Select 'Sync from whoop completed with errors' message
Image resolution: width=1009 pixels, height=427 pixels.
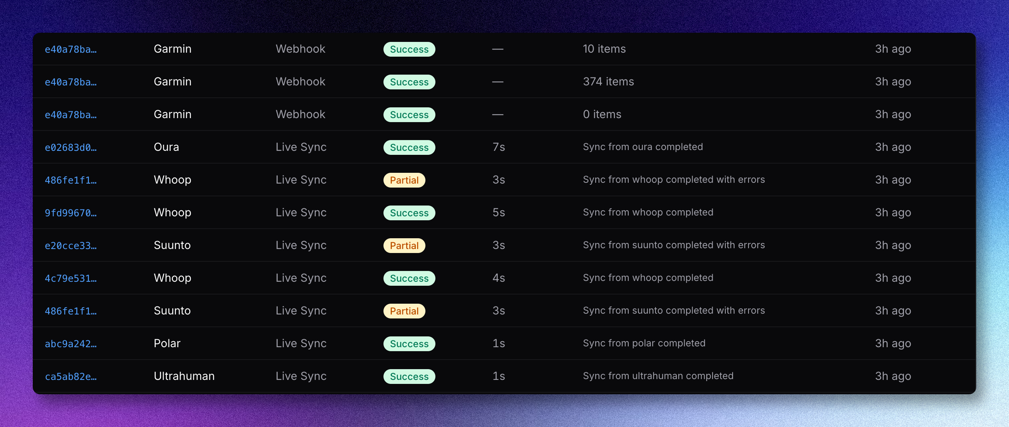(x=674, y=180)
